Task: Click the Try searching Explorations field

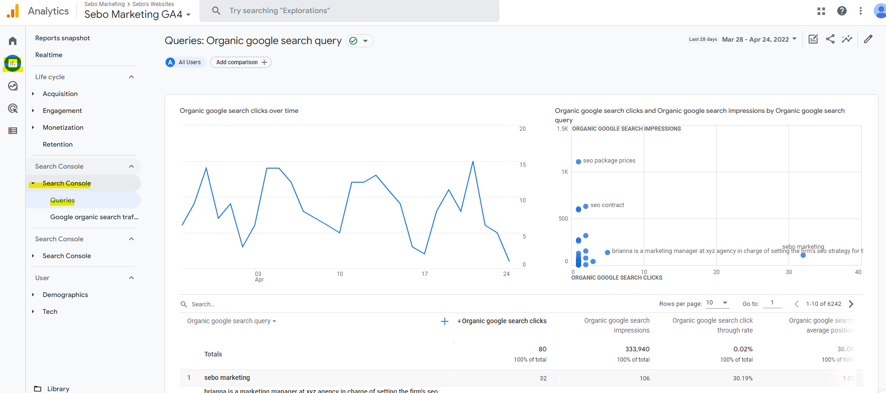Action: 349,11
